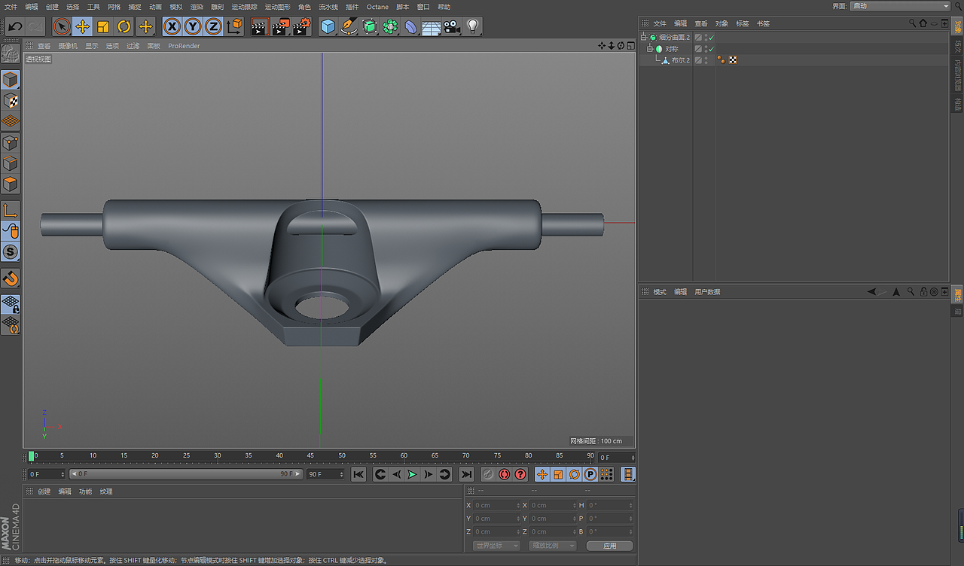
Task: Click the light bulb icon
Action: 473,27
